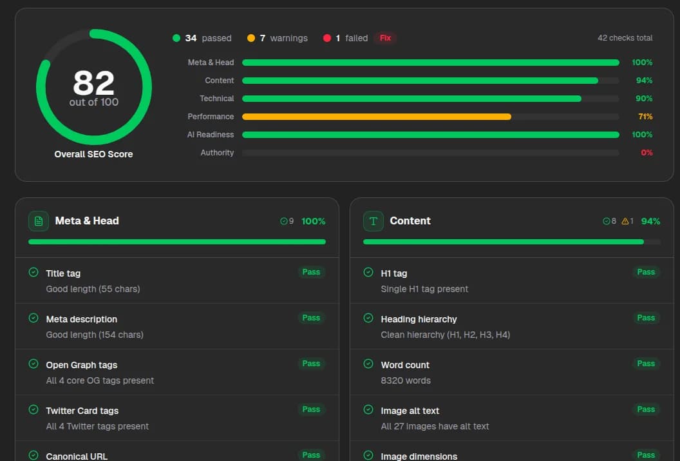Click the Pass badge on Twitter Card tags
The width and height of the screenshot is (680, 461).
[311, 409]
